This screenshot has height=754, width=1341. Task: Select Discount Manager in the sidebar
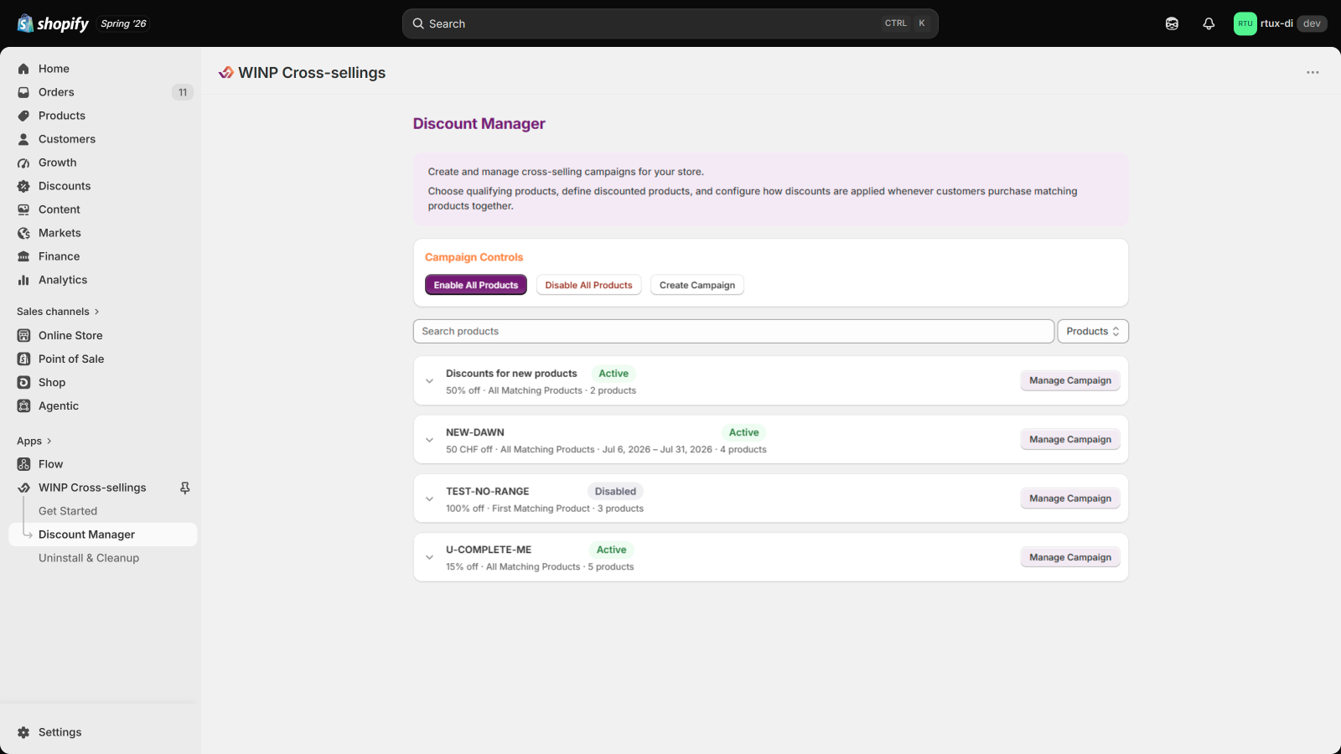click(103, 535)
